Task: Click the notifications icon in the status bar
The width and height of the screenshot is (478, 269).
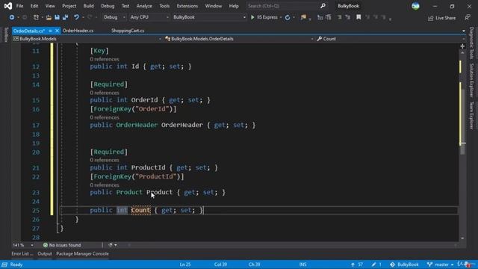Action: pyautogui.click(x=468, y=265)
